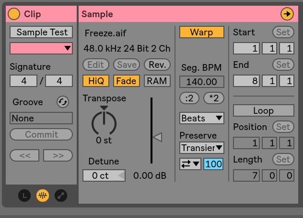
Task: Open the Preserve Transients dropdown
Action: [202, 148]
